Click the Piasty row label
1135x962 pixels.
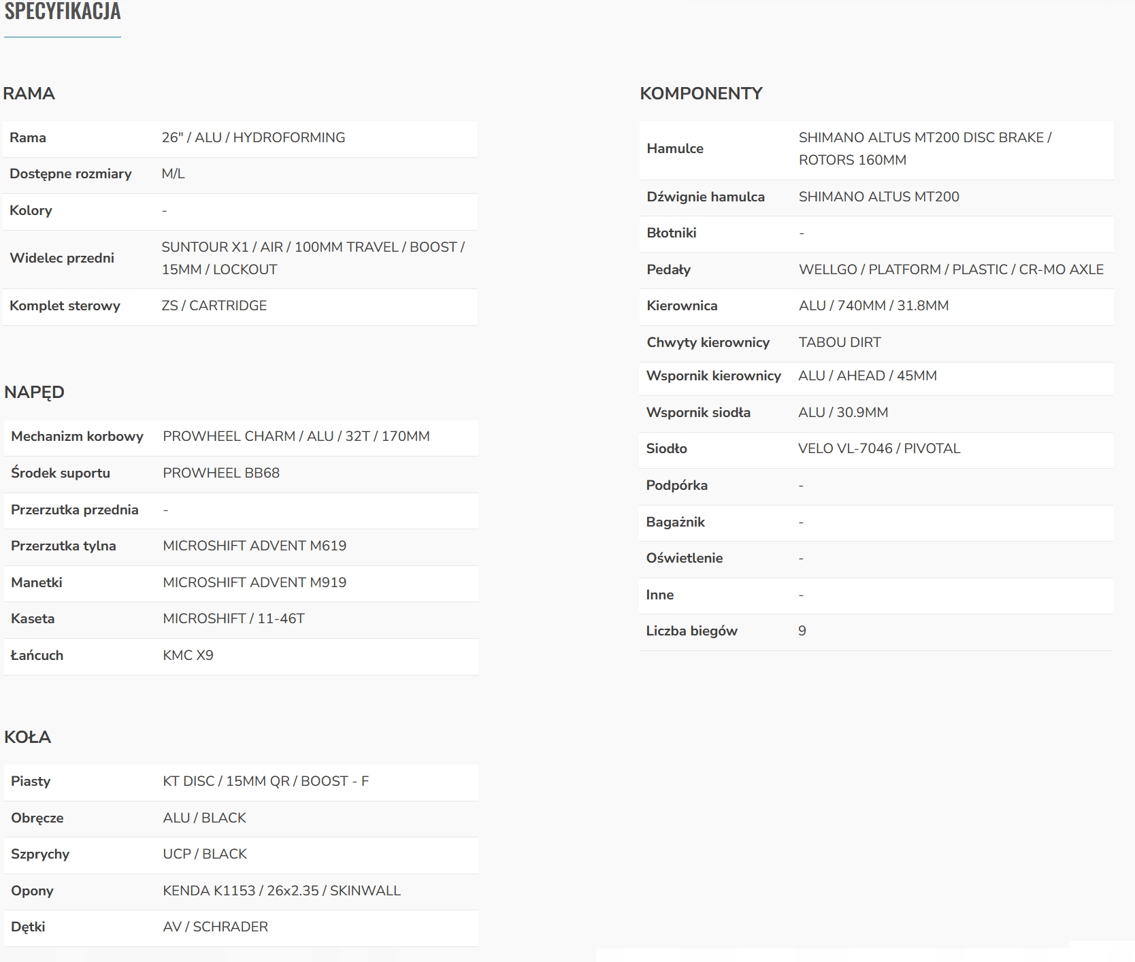point(31,781)
